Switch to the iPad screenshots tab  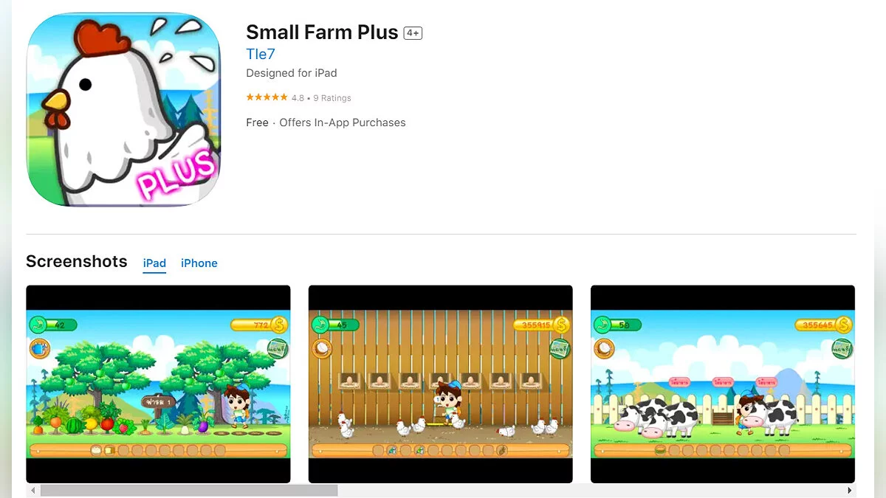click(x=154, y=263)
